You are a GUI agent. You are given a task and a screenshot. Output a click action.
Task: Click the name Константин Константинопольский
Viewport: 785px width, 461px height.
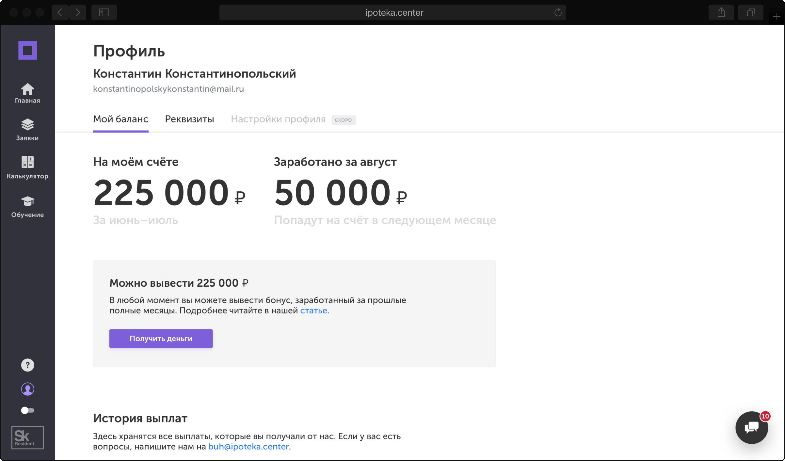click(x=195, y=74)
